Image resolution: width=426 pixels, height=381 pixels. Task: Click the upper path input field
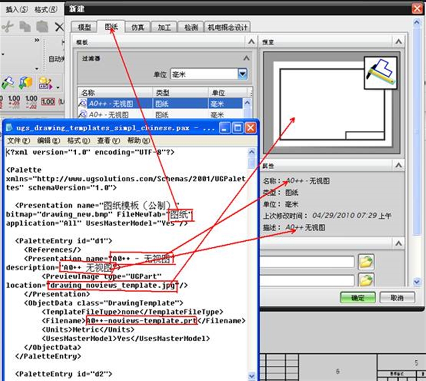coord(307,262)
